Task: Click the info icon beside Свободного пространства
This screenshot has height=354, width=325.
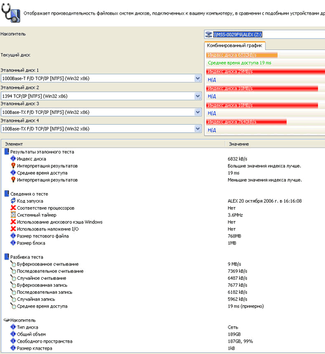Action: (13, 341)
